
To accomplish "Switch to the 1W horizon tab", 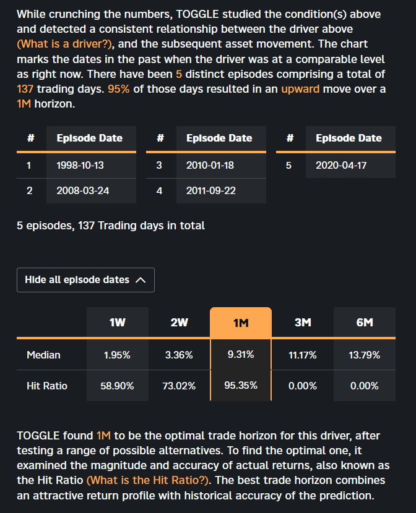I will point(118,322).
